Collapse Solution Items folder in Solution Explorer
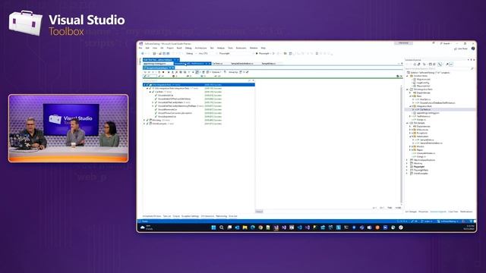 (x=408, y=76)
